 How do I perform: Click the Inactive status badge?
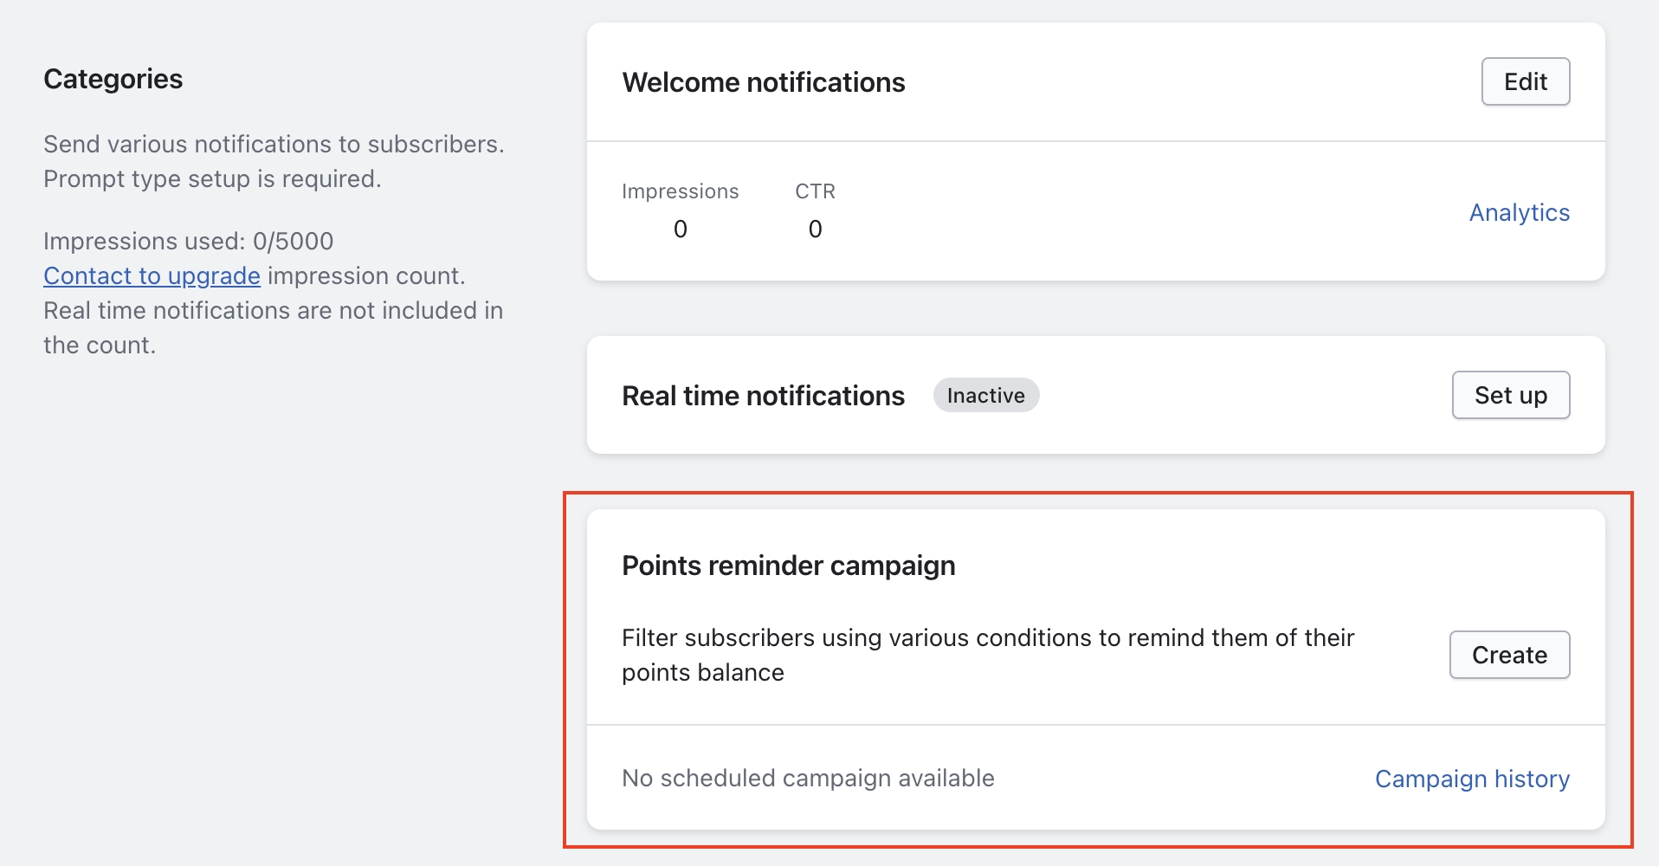pyautogui.click(x=985, y=396)
